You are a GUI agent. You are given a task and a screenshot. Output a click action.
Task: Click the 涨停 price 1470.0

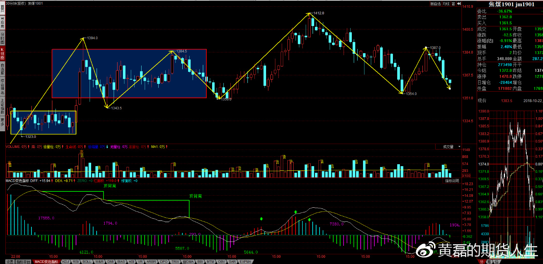[505, 76]
